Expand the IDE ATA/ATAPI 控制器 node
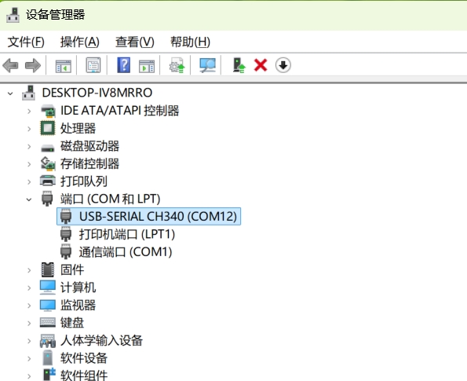The height and width of the screenshot is (381, 467). 29,112
